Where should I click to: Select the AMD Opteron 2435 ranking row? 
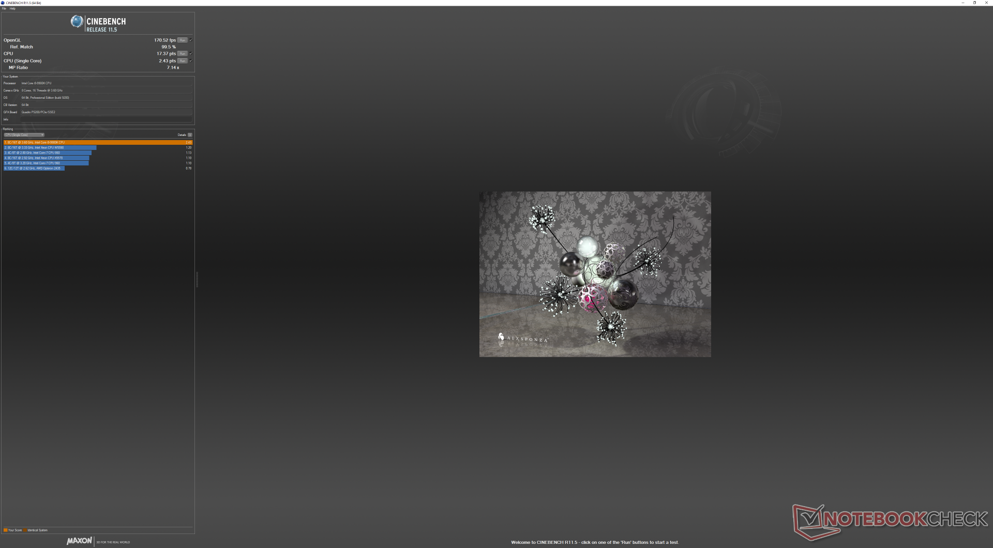[98, 168]
